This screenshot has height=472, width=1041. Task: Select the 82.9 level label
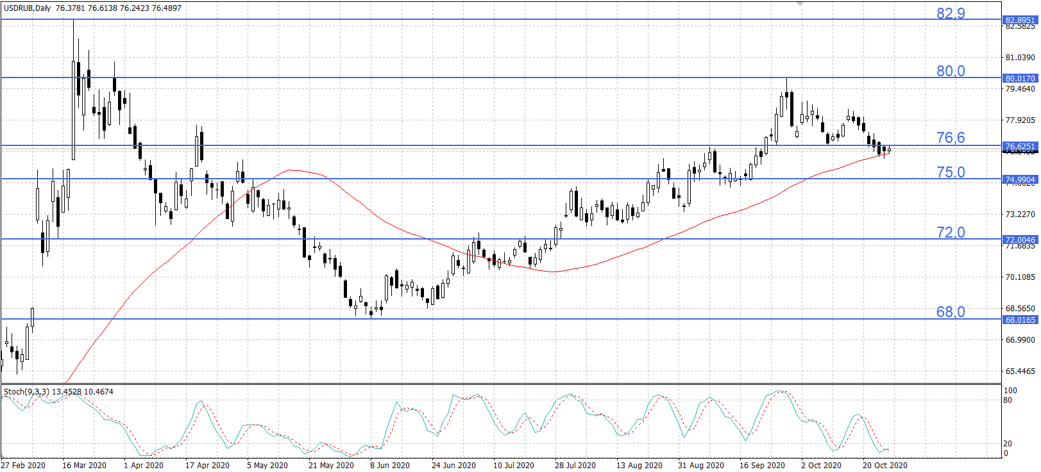[951, 13]
